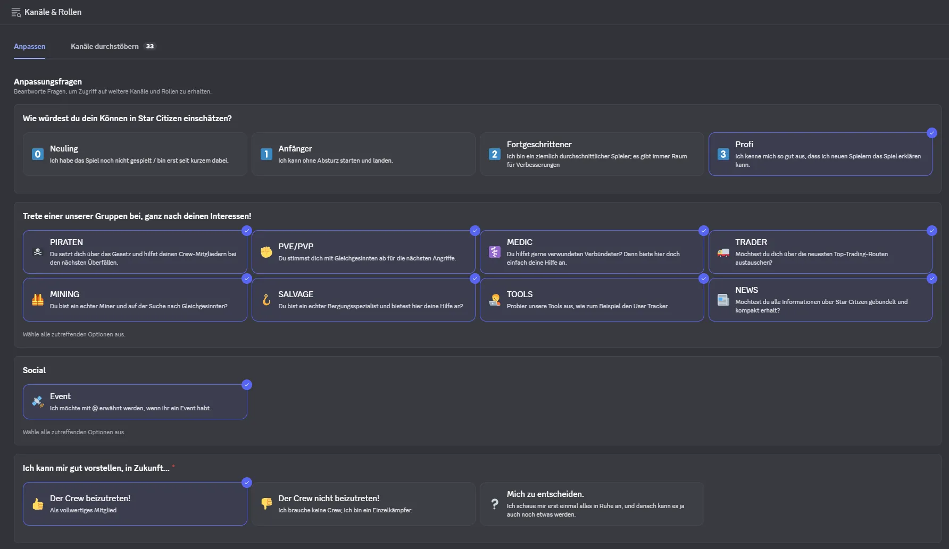The width and height of the screenshot is (949, 549).
Task: Click the newspaper icon on NEWS card
Action: [723, 300]
